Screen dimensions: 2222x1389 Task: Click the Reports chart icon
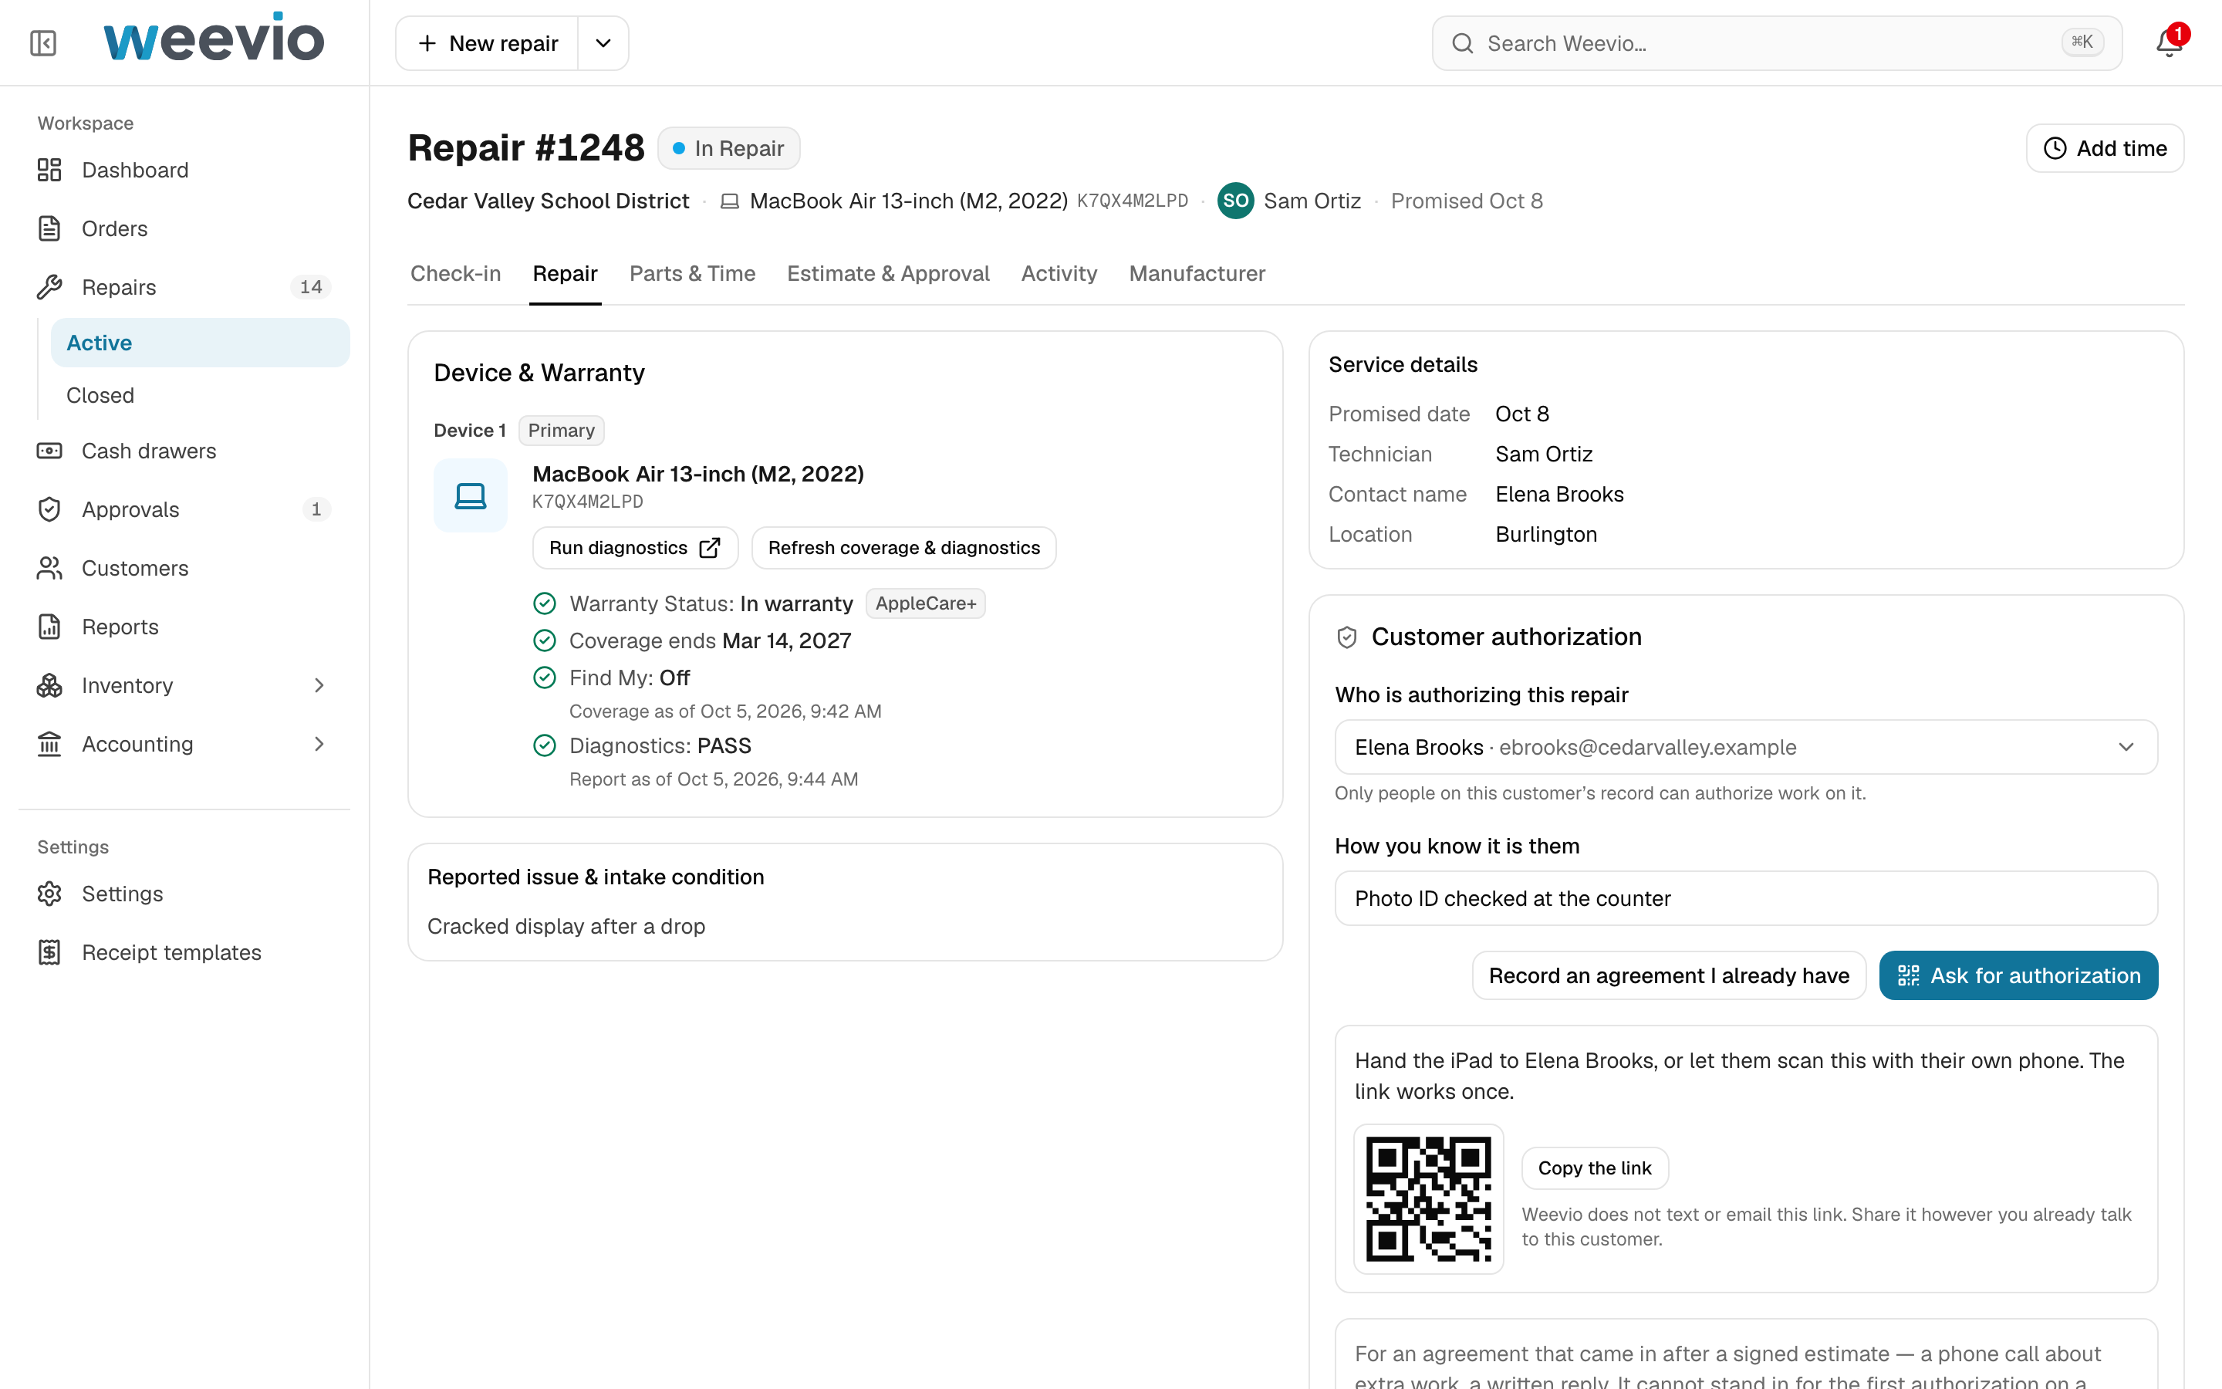pyautogui.click(x=49, y=627)
